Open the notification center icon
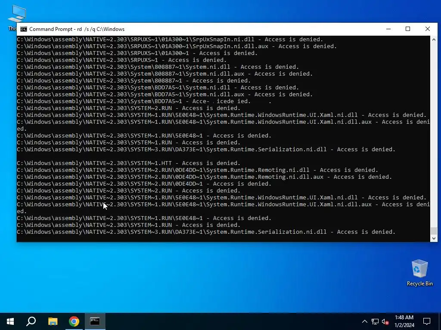 coord(427,321)
